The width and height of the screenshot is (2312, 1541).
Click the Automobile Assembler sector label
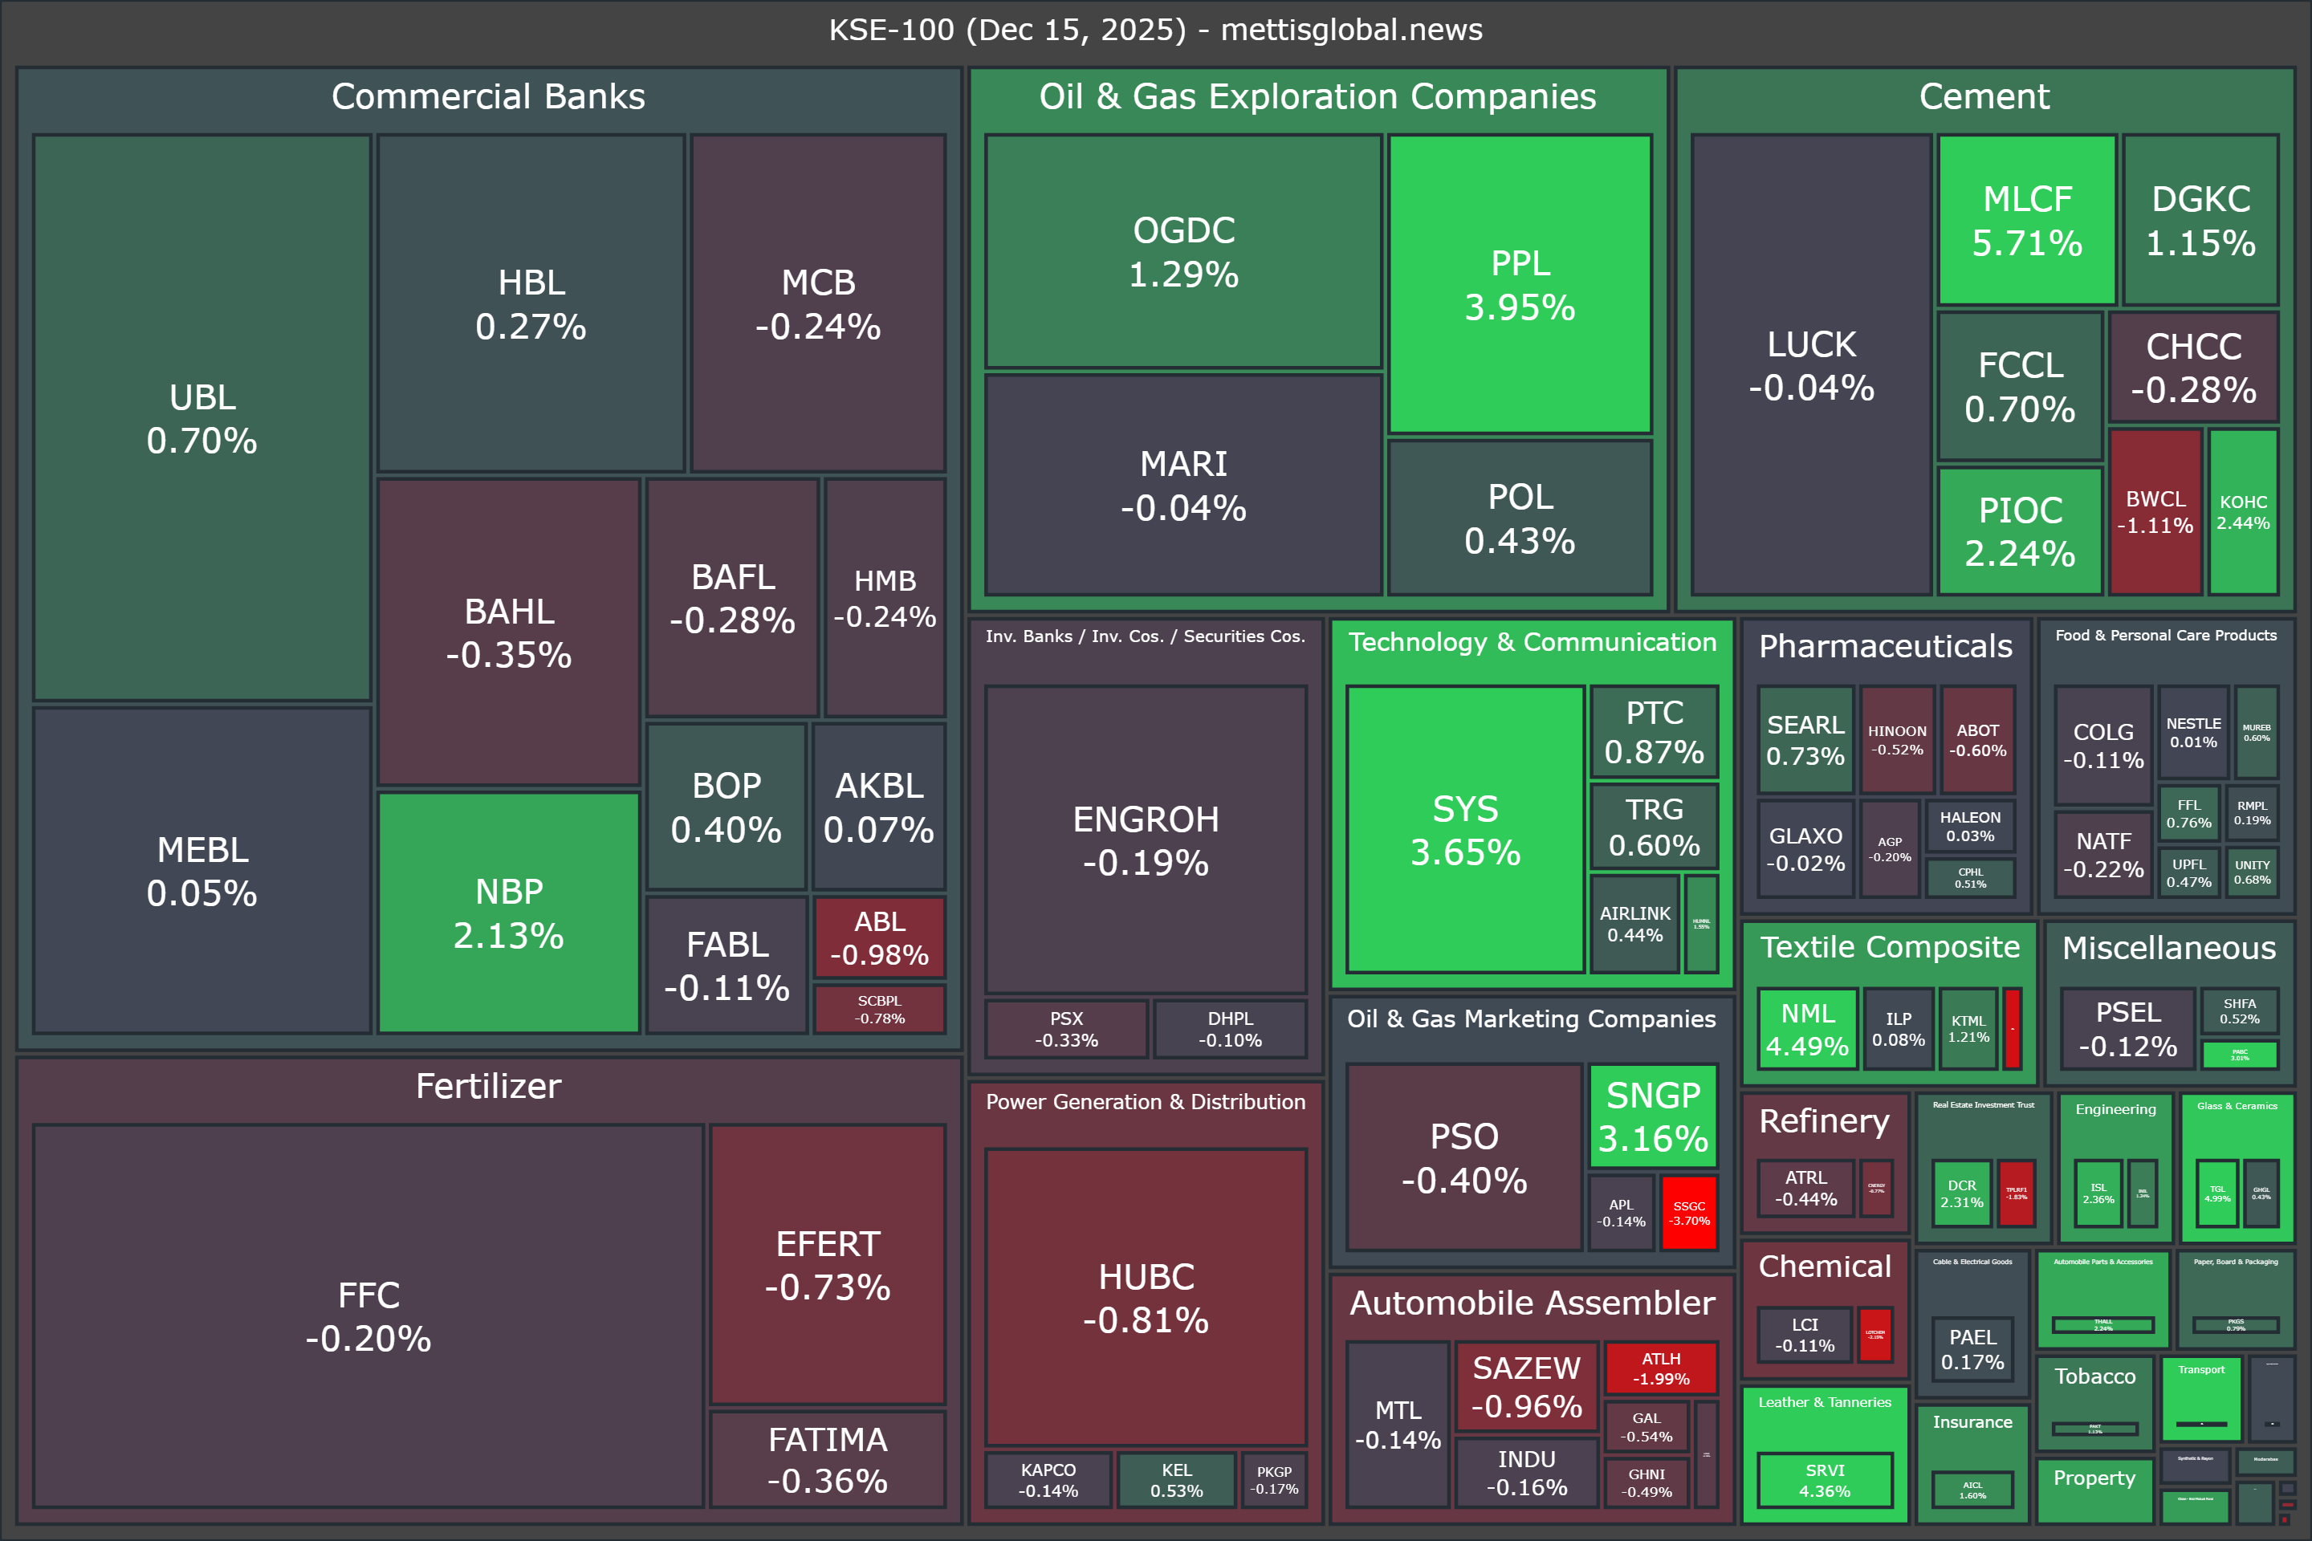coord(1532,1302)
